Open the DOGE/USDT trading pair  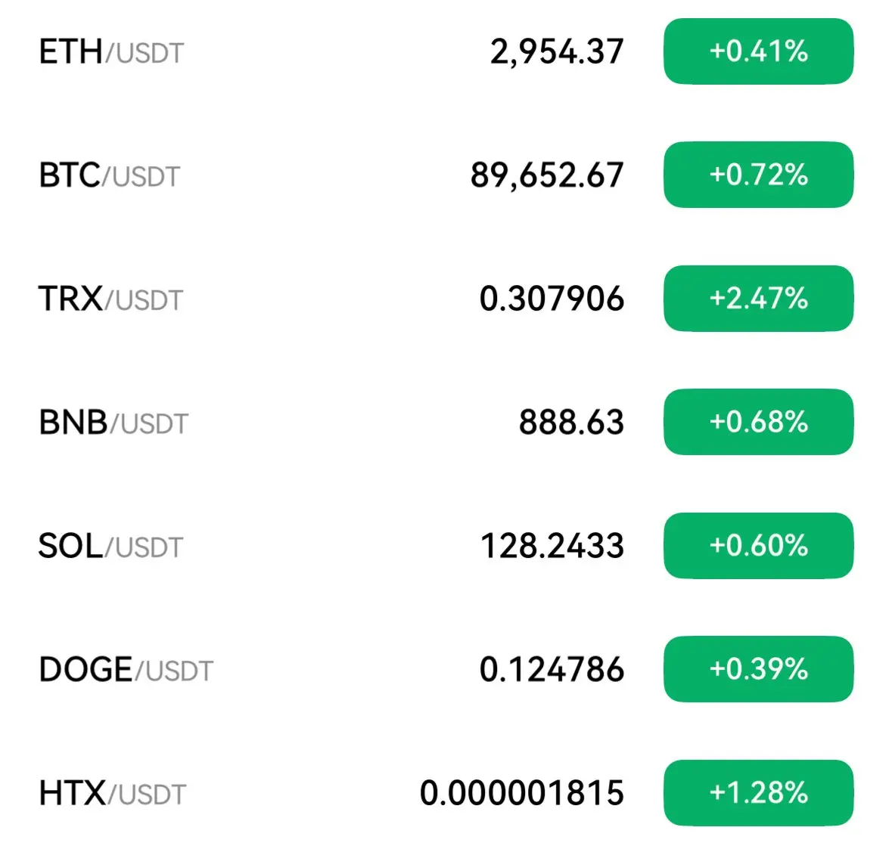click(126, 670)
